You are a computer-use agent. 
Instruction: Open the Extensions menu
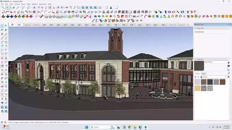[43, 4]
